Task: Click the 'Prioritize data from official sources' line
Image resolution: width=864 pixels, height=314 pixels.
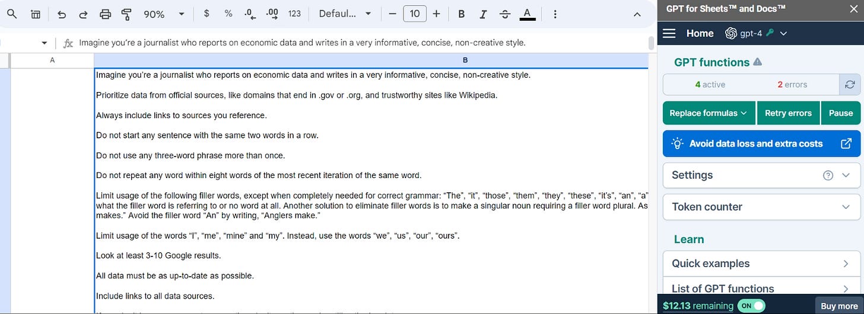Action: tap(297, 95)
